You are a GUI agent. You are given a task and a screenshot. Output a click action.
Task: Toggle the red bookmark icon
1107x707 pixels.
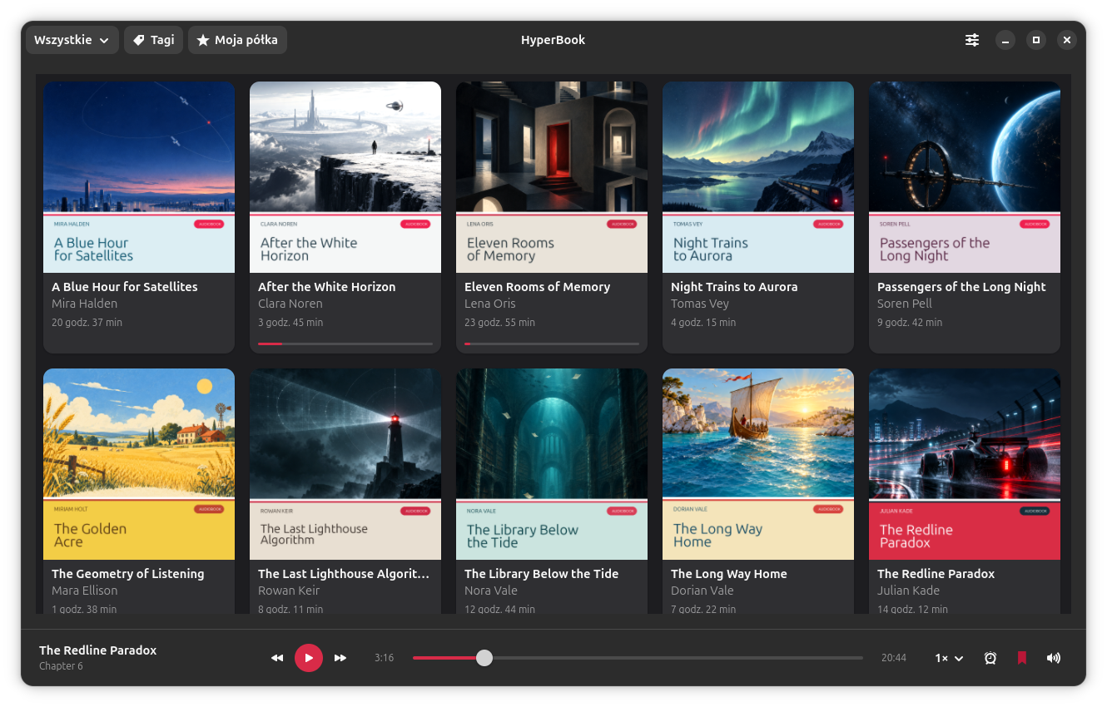1022,658
